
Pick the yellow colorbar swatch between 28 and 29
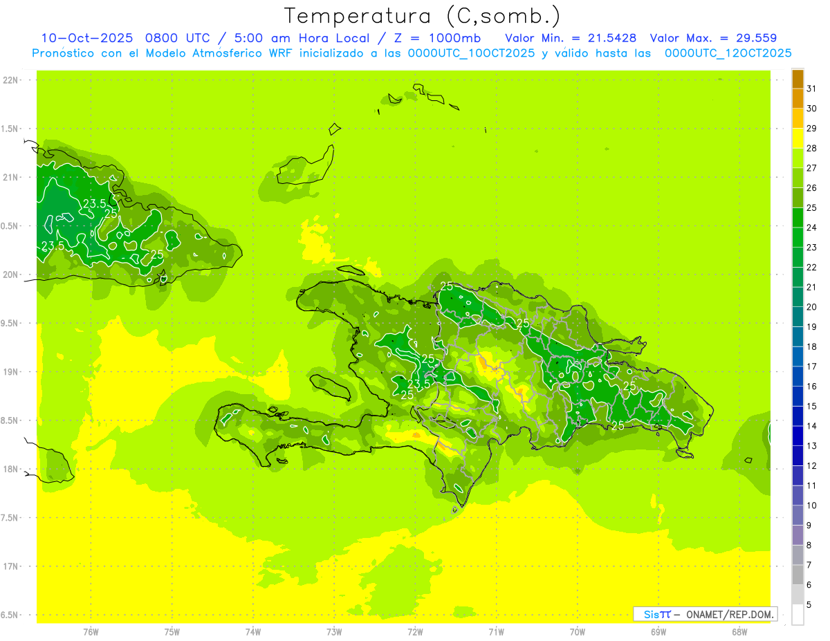[797, 138]
